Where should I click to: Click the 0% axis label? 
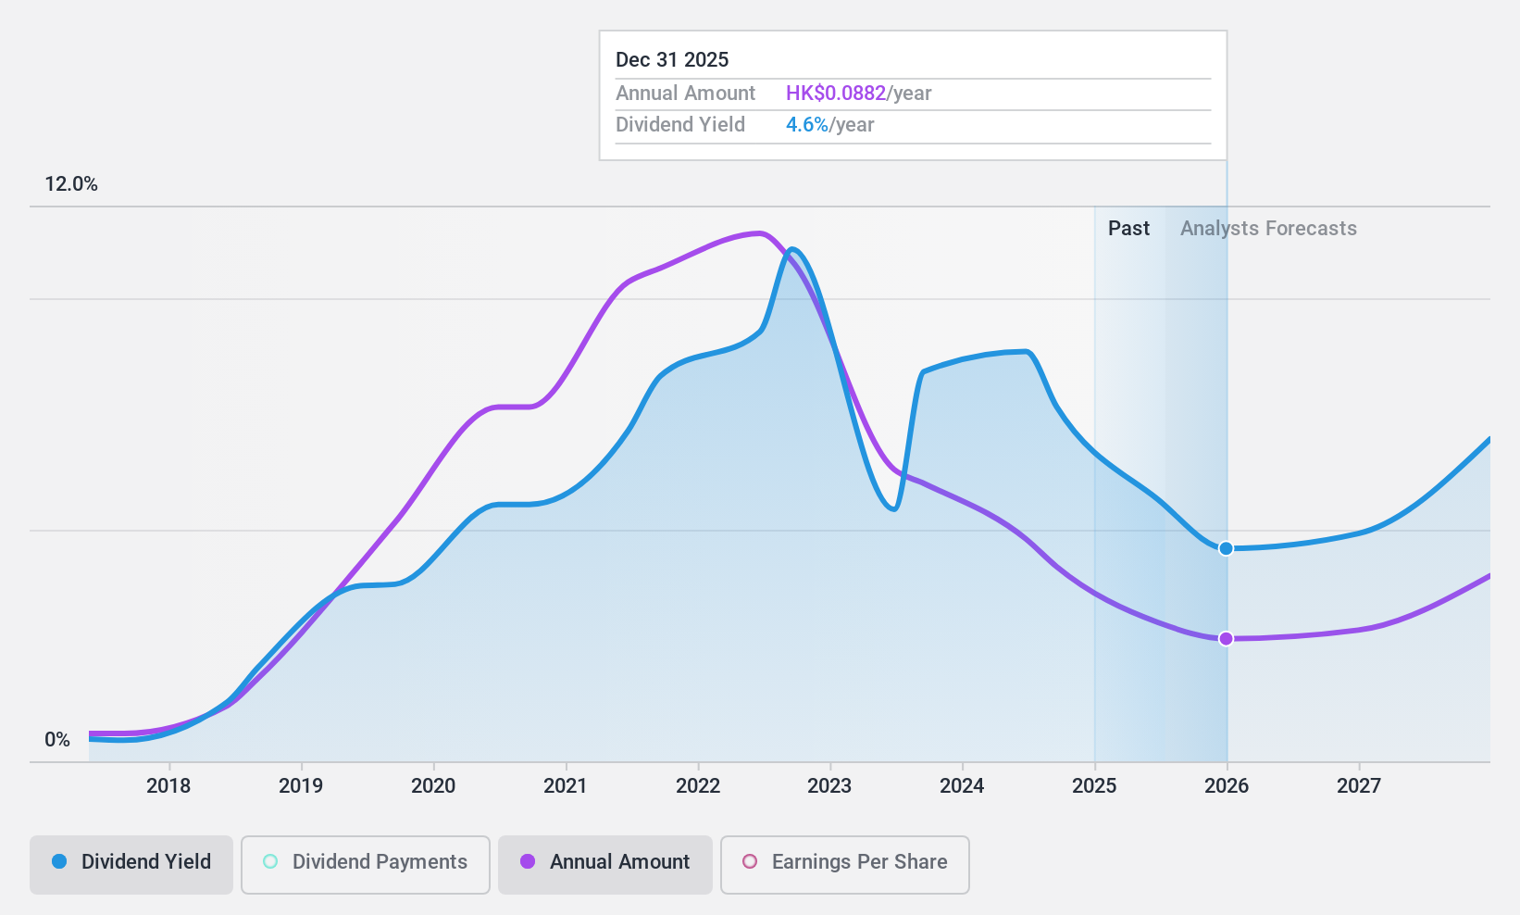point(57,739)
